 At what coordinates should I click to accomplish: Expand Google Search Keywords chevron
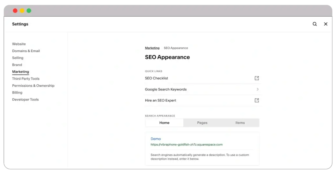point(258,89)
